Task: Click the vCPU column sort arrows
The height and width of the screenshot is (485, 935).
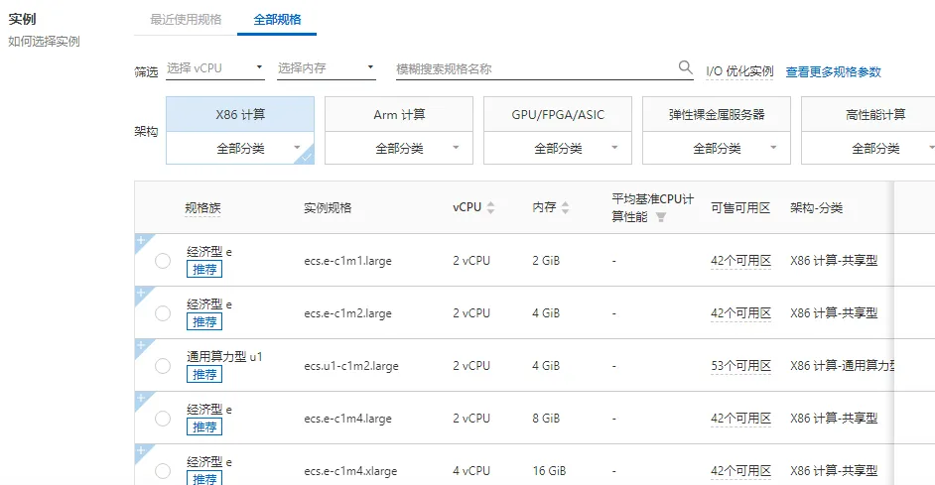Action: [490, 208]
